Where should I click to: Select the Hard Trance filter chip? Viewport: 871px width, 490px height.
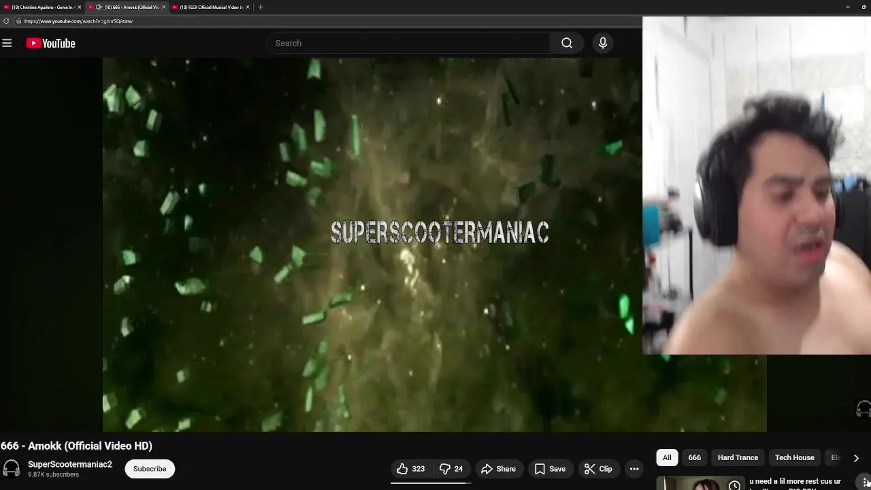[738, 457]
